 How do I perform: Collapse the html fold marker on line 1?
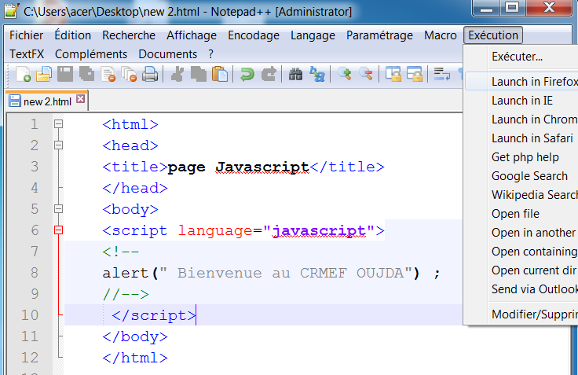(58, 124)
